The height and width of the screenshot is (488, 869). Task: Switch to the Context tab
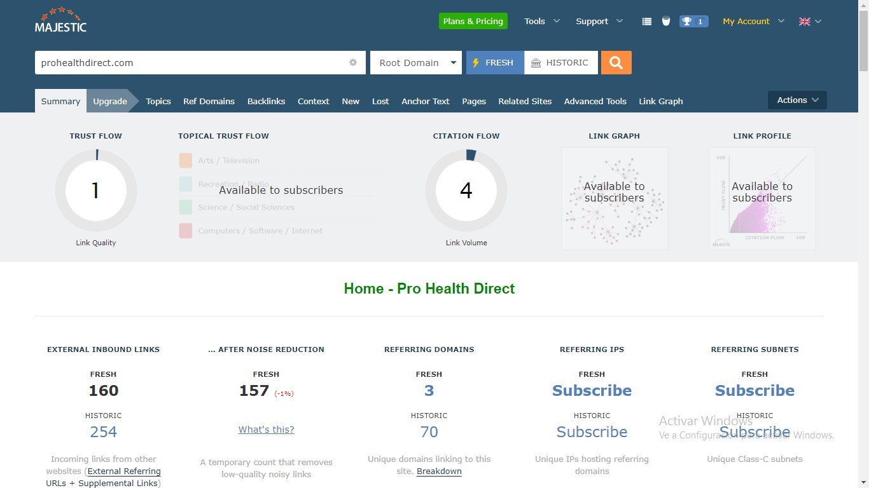(314, 101)
